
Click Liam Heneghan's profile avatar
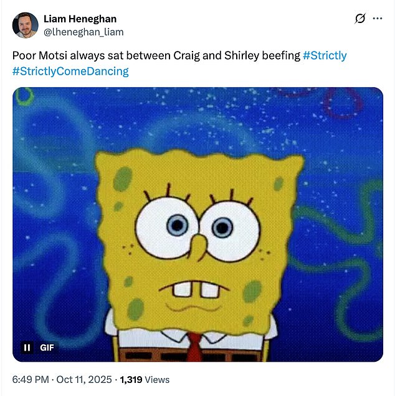(x=25, y=25)
